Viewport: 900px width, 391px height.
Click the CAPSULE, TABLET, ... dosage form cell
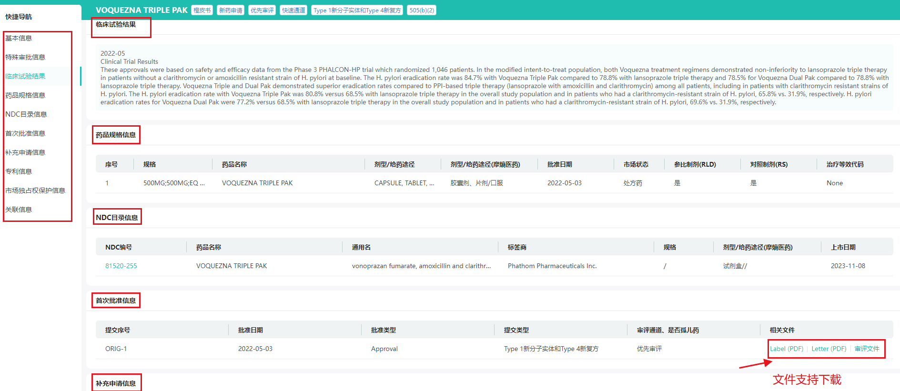[x=404, y=183]
